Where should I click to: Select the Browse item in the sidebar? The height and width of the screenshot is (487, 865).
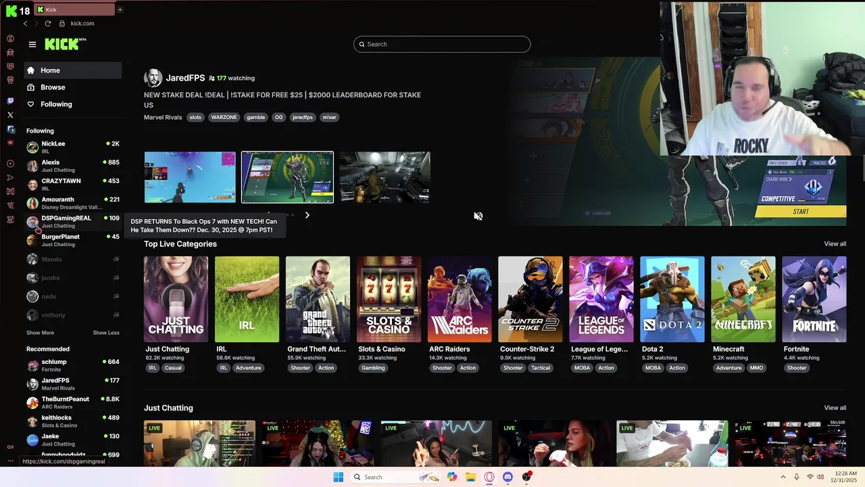pyautogui.click(x=73, y=87)
